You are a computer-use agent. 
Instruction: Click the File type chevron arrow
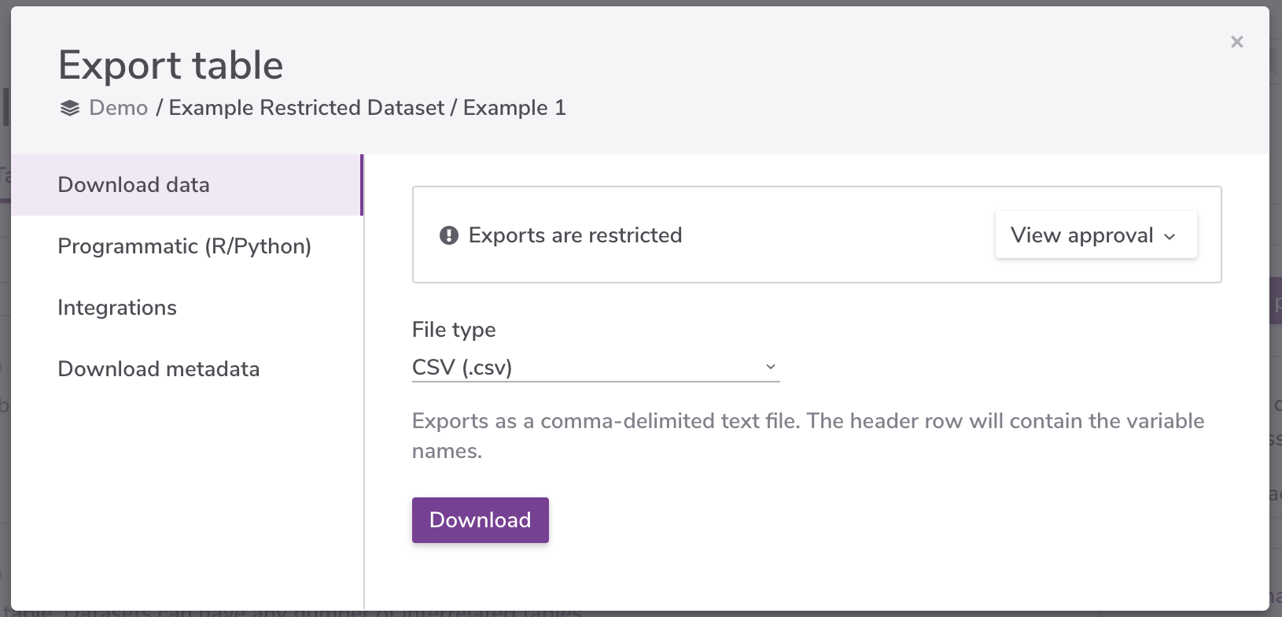771,367
